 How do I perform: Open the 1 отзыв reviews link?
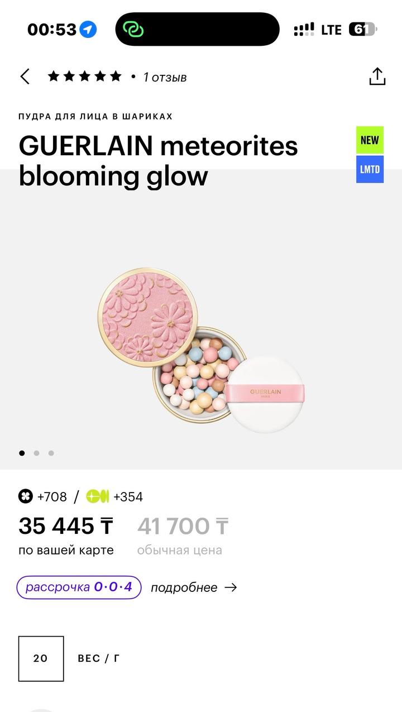point(165,77)
